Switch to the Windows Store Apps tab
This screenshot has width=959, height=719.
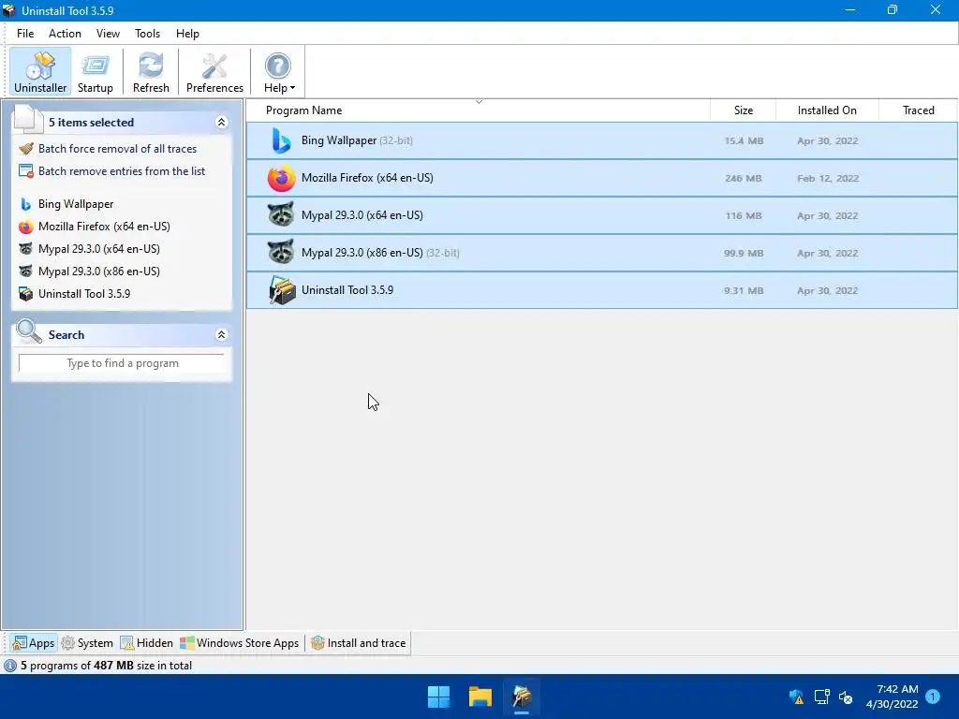[240, 643]
